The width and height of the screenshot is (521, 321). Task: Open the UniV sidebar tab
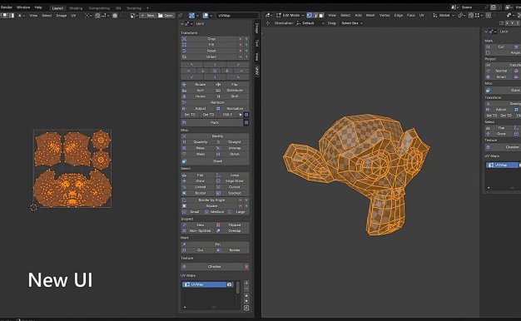[257, 71]
